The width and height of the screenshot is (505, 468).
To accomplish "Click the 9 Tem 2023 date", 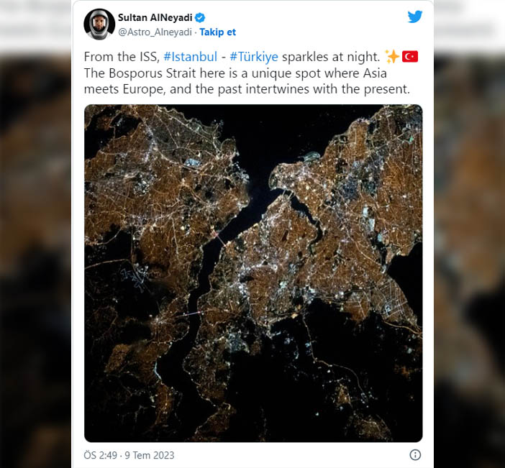I will click(x=150, y=455).
